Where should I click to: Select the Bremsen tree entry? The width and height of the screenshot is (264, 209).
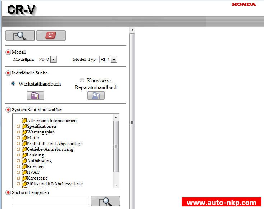click(35, 167)
